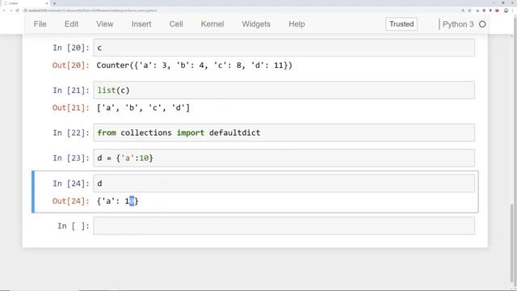517x291 pixels.
Task: Select the Jupyter notebook browser tab
Action: tap(25, 3)
